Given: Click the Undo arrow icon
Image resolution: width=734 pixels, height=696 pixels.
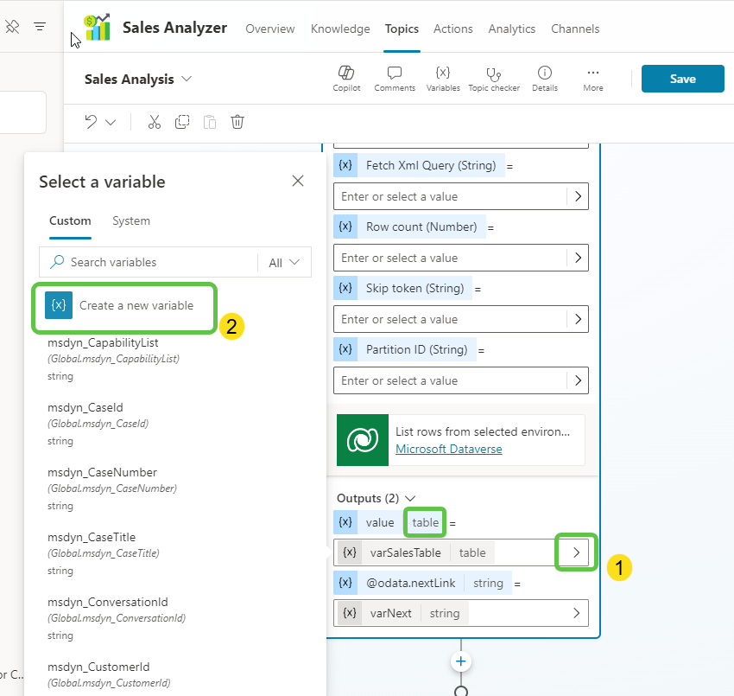Looking at the screenshot, I should (x=91, y=122).
